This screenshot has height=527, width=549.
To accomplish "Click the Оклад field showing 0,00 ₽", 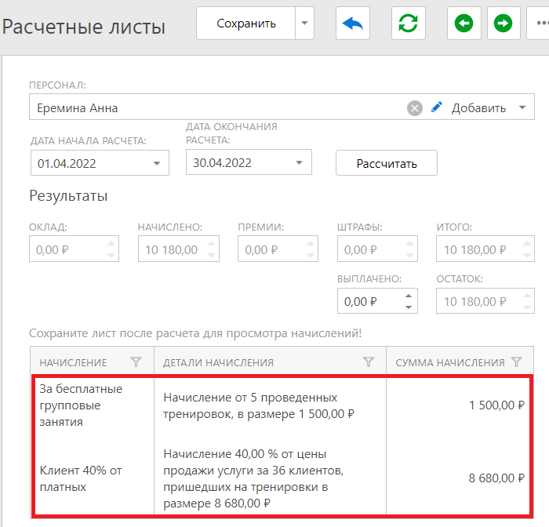I will tap(74, 249).
